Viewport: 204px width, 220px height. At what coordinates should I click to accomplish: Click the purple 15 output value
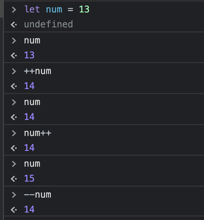29,179
